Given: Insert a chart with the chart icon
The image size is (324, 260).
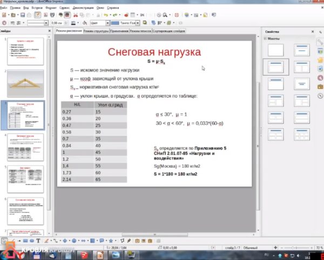Looking at the screenshot, I should coord(126,15).
